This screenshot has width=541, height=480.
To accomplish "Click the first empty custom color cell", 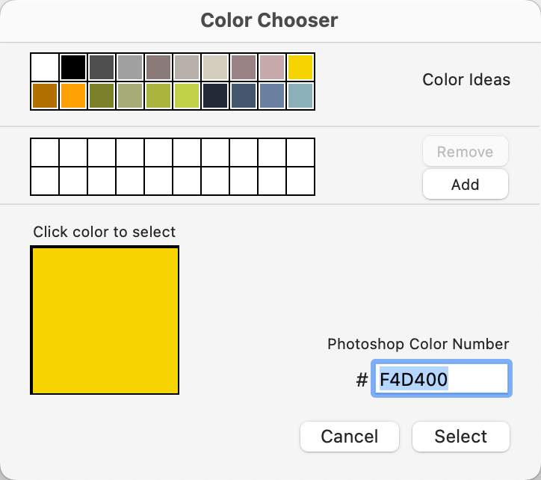I will (x=45, y=153).
